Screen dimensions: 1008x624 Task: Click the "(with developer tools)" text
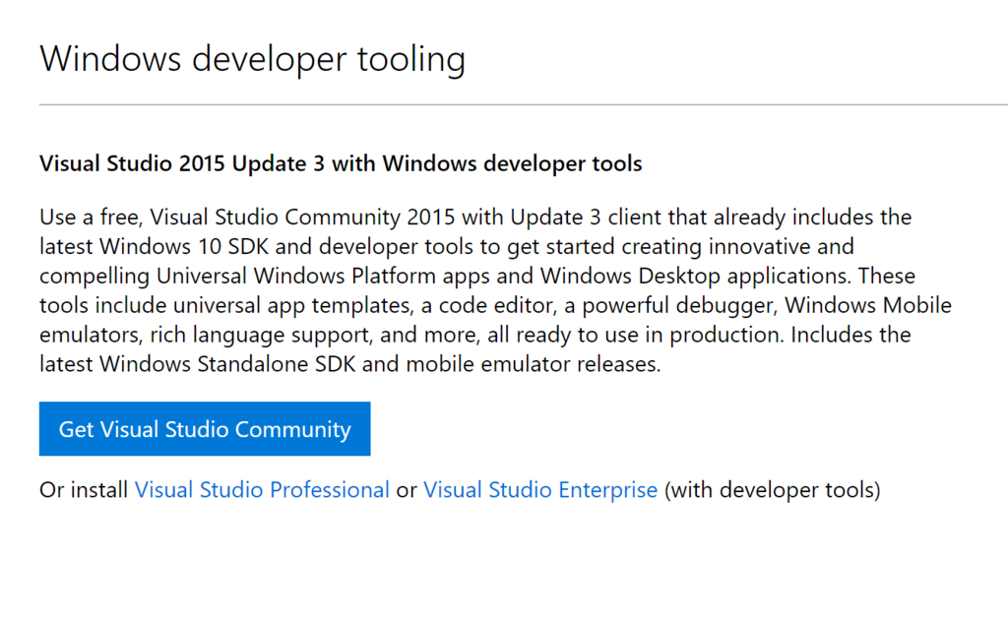coord(772,489)
